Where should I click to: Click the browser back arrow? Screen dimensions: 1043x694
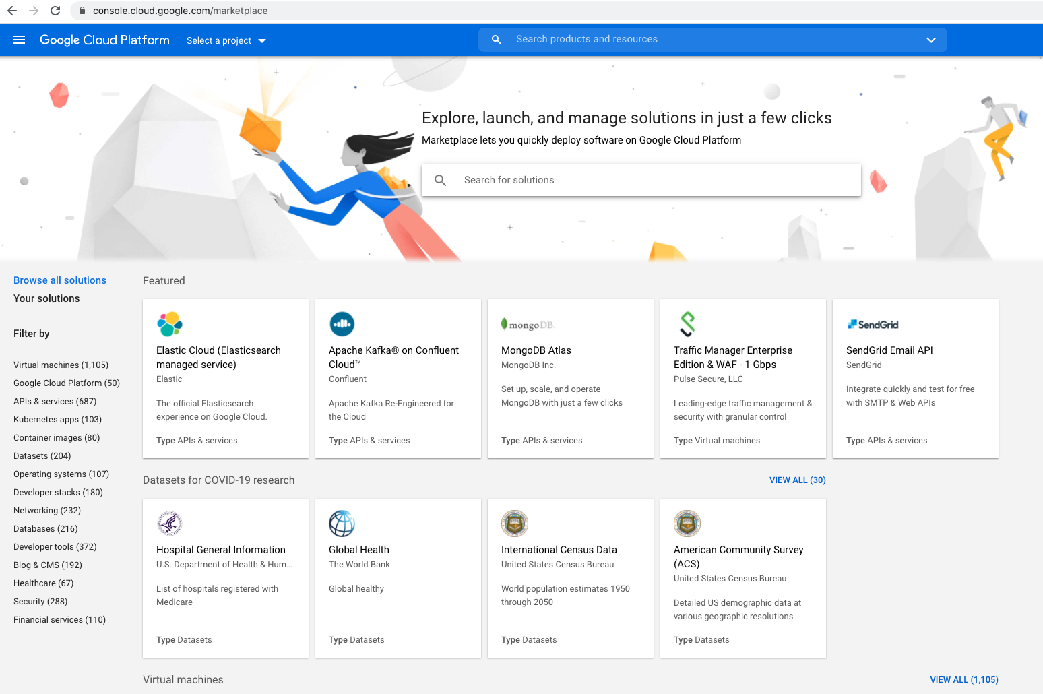12,11
